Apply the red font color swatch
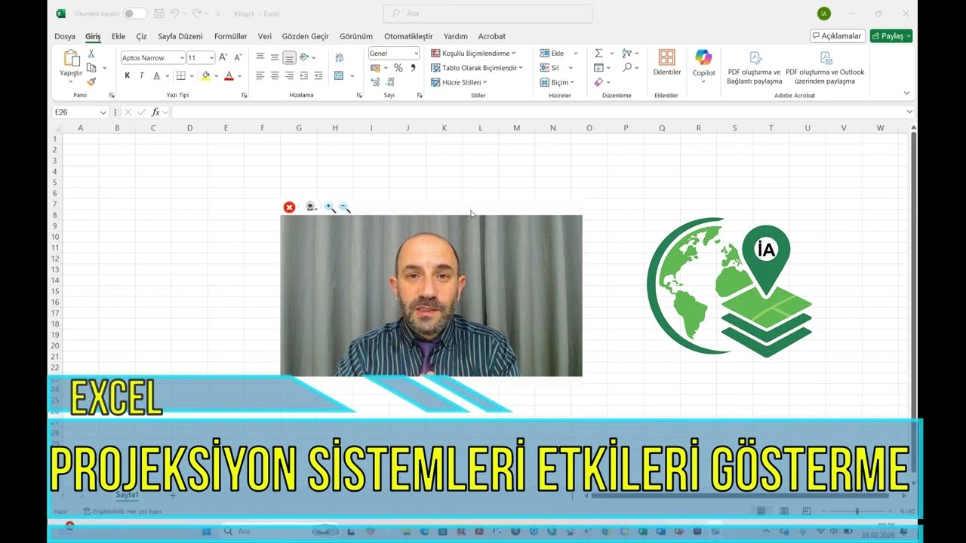This screenshot has height=543, width=966. tap(229, 75)
